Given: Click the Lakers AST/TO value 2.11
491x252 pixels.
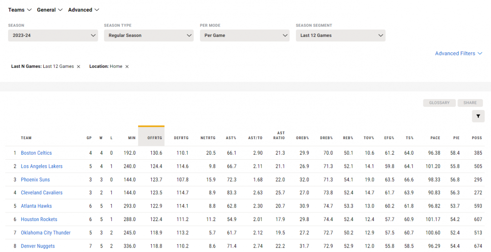Looking at the screenshot, I should click(258, 166).
